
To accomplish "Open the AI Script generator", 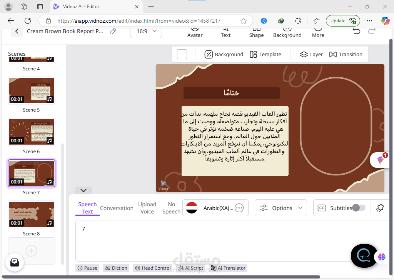I will [191, 268].
